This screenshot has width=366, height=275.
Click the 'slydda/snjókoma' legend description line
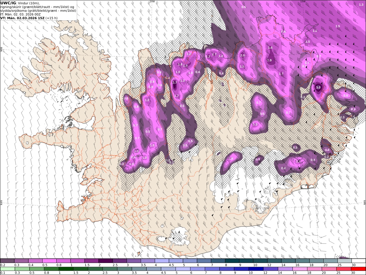[38, 11]
